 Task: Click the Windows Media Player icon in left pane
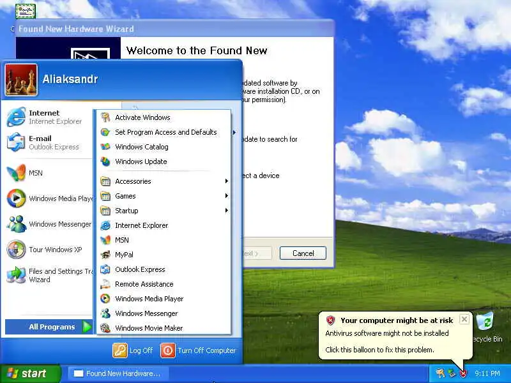click(x=16, y=198)
